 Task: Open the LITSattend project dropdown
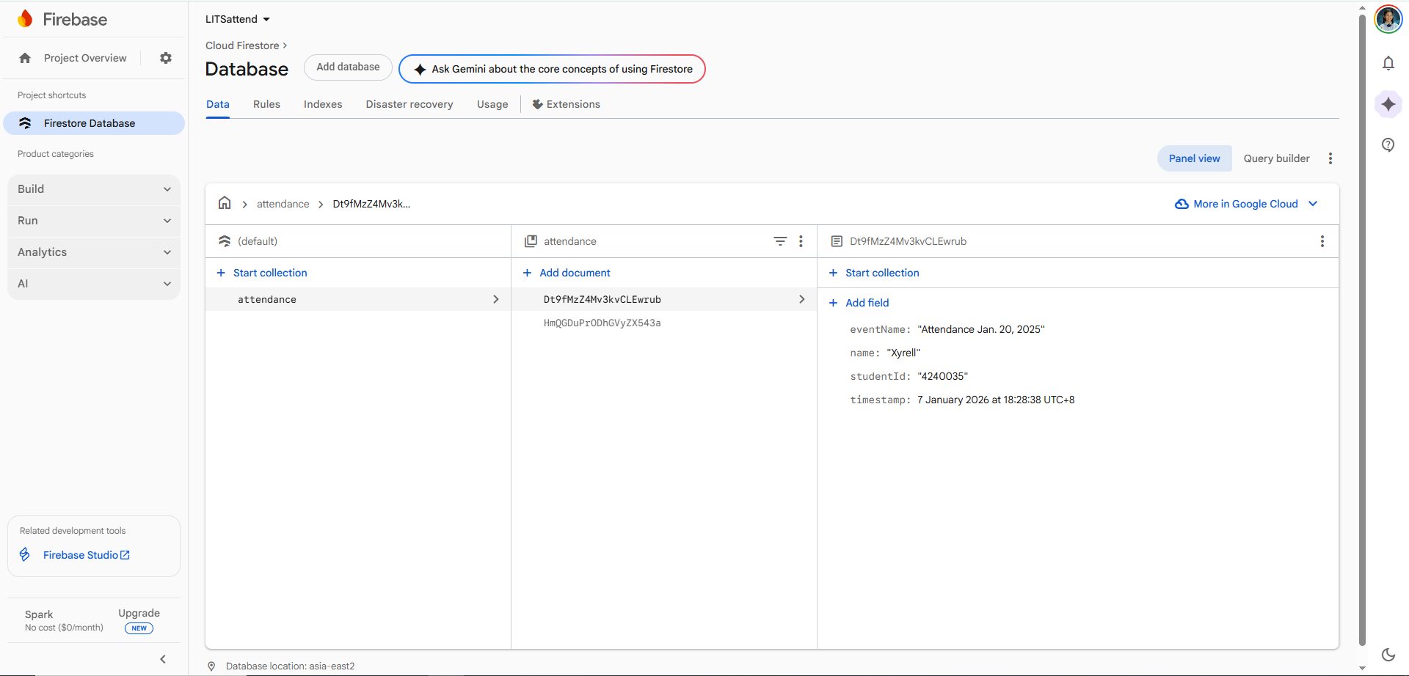237,19
